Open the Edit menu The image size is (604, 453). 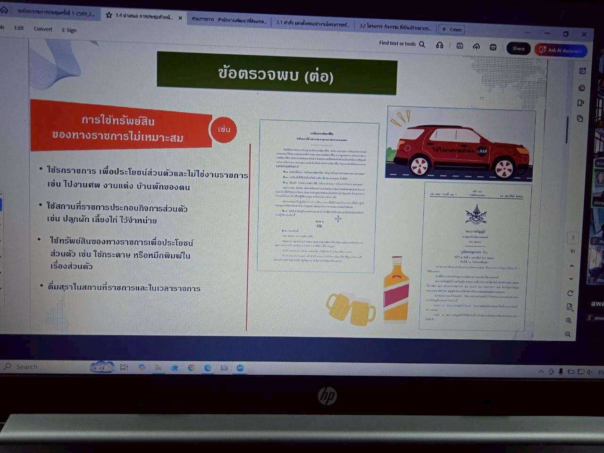point(19,29)
